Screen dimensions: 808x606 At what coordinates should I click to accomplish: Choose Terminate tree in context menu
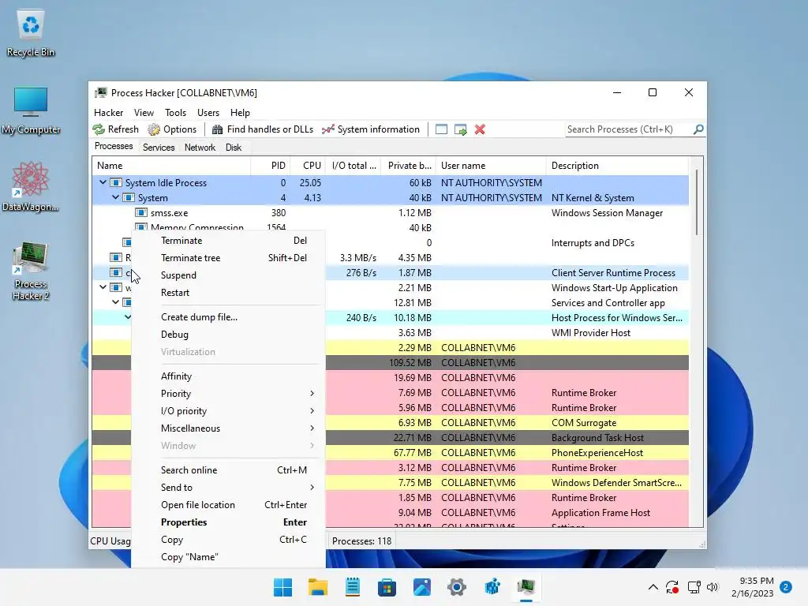228,258
